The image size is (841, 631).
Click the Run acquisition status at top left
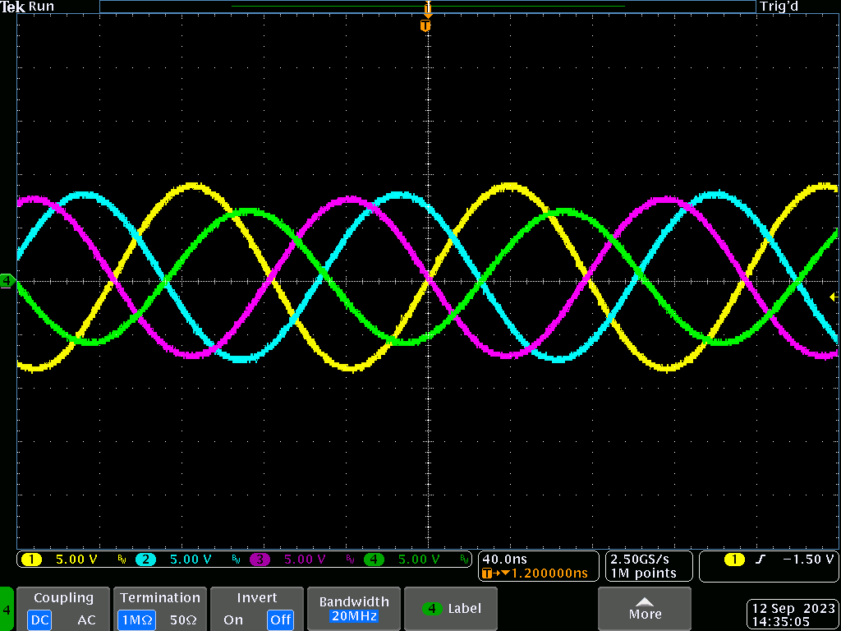(x=41, y=7)
